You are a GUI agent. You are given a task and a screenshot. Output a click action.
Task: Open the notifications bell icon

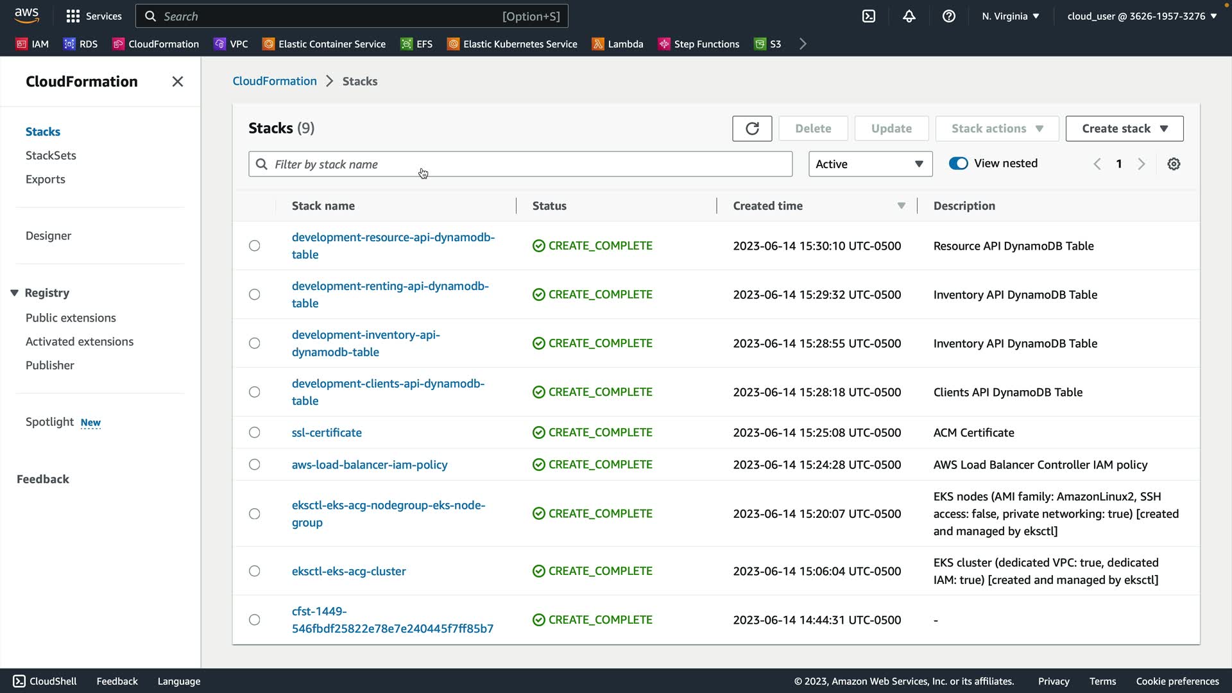[909, 16]
